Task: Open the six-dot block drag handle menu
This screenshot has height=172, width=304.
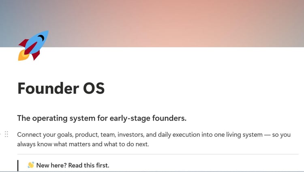Action: [6, 134]
